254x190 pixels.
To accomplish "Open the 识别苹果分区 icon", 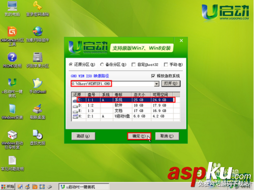I will tap(38, 60).
